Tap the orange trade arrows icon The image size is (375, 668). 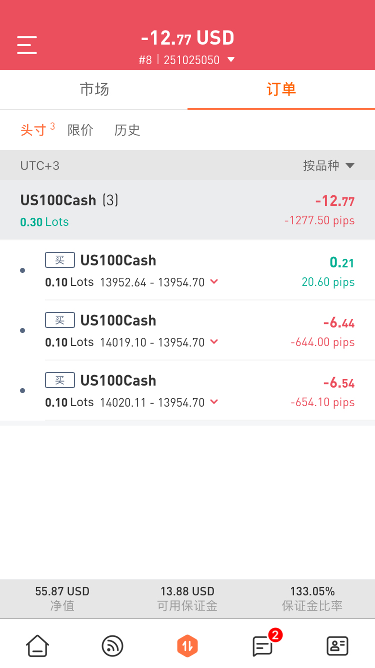(x=187, y=646)
